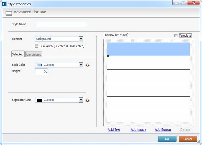Open the Back Color dropdown arrow

[81, 65]
